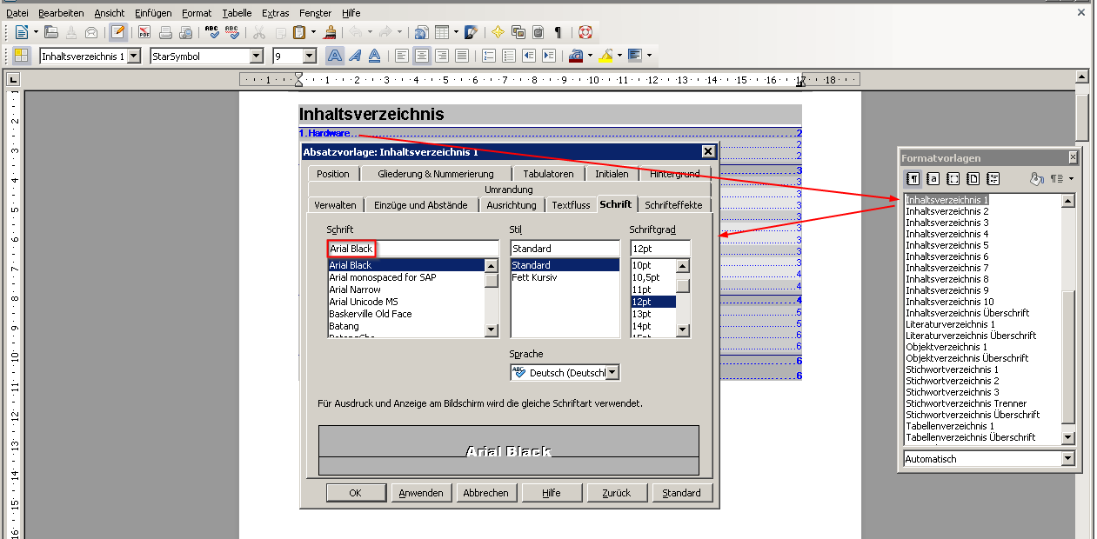Screen dimensions: 1097x539
Task: Select Page Styles icon in Formatvorlagen
Action: [x=973, y=178]
